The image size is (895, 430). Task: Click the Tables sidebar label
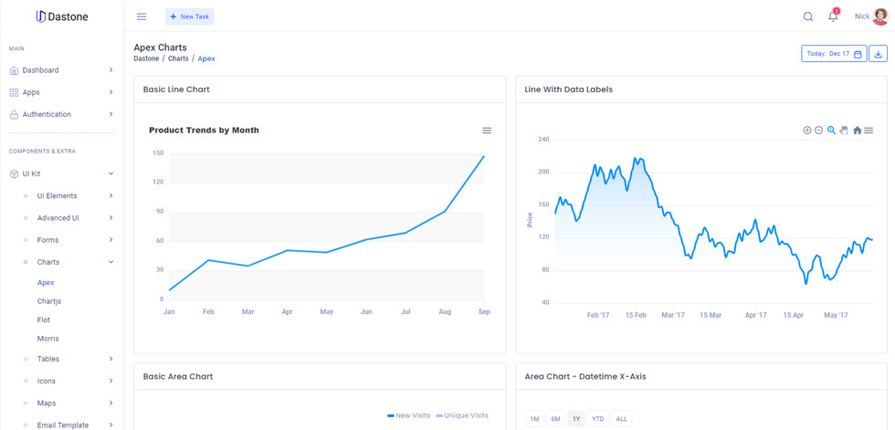pyautogui.click(x=47, y=360)
